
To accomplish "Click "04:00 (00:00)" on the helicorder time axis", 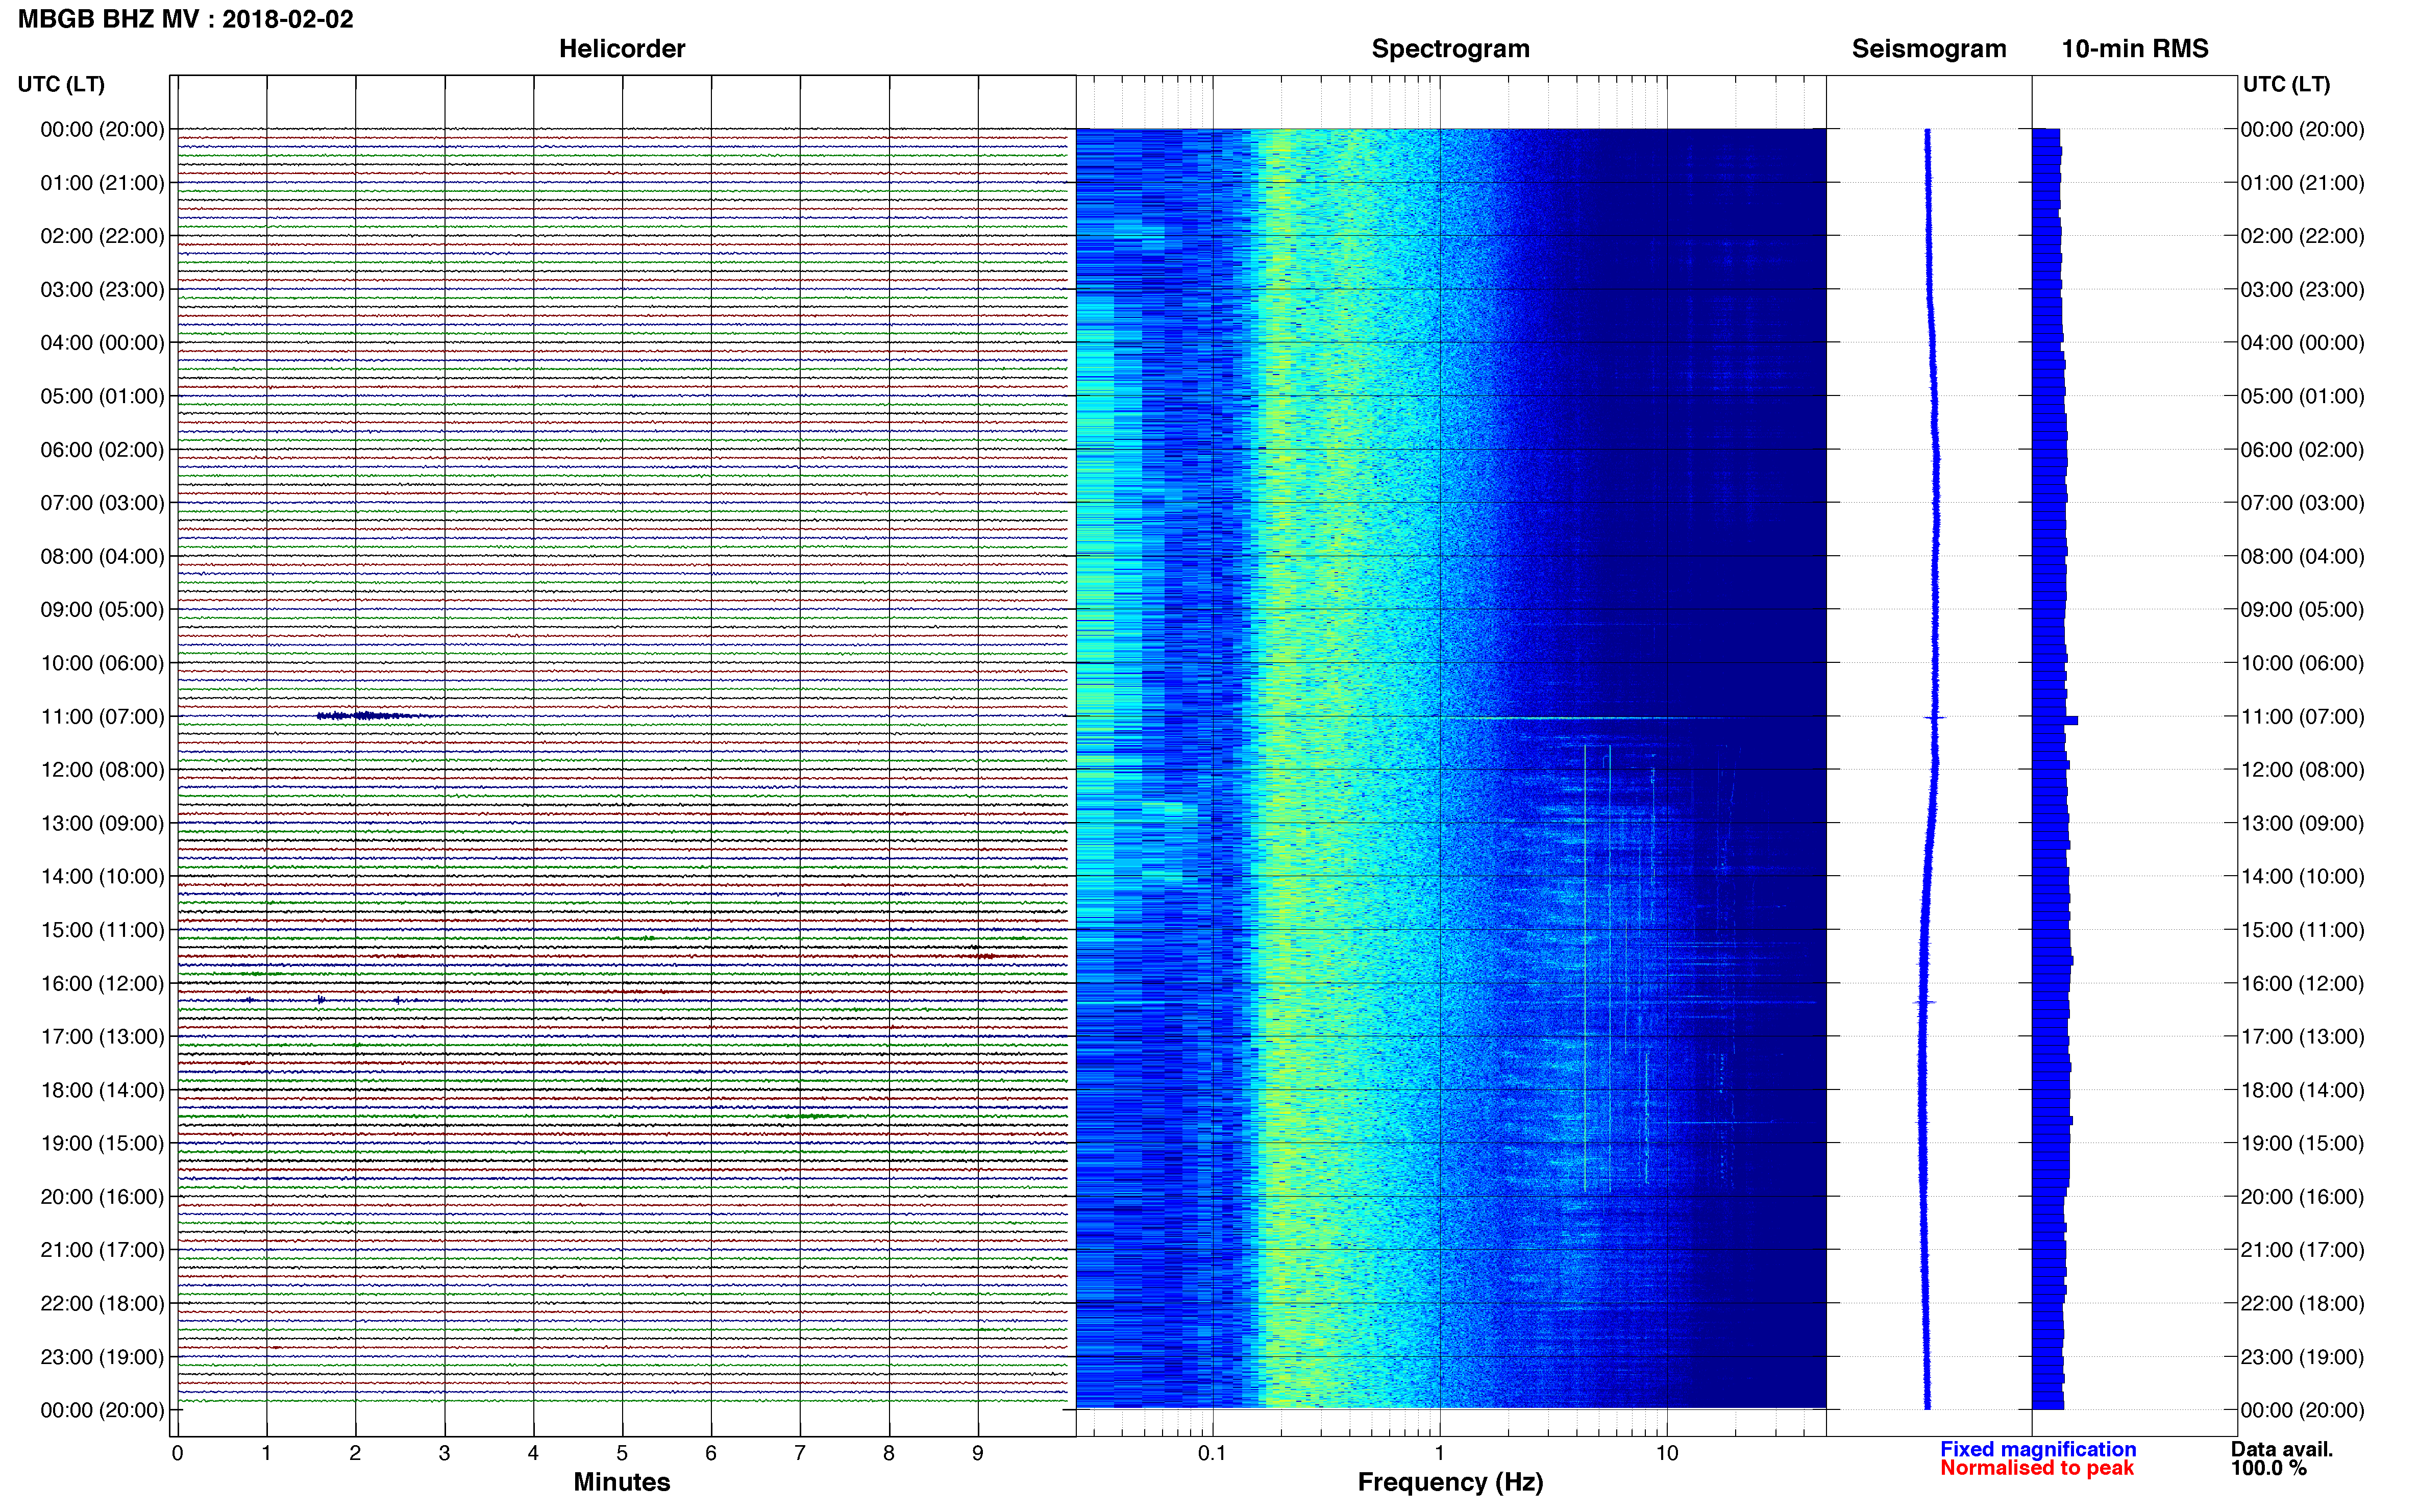I will pyautogui.click(x=102, y=343).
